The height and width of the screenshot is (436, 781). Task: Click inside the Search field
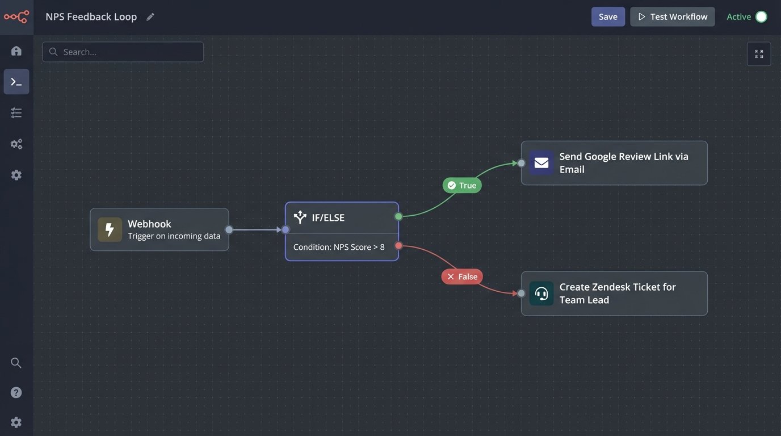click(x=123, y=51)
